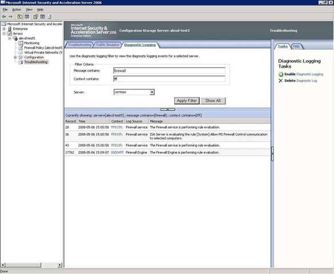
Task: Expand the Configuration tree node
Action: tap(15, 57)
